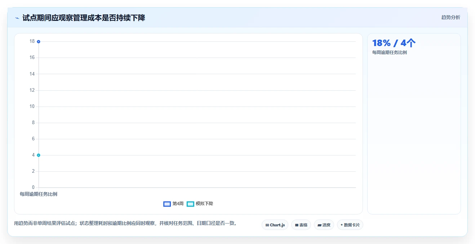
Task: Click the y-axis tick label 16
Action: (x=32, y=58)
